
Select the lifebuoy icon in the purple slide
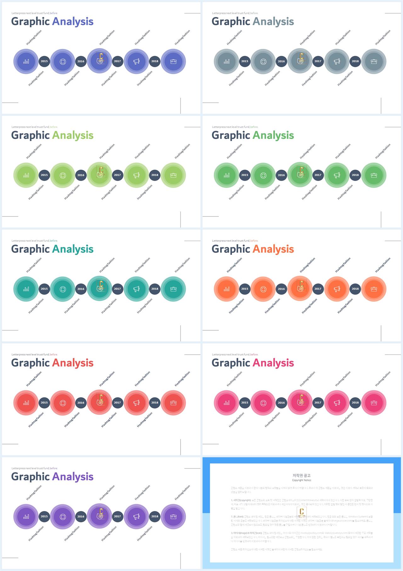click(x=63, y=517)
